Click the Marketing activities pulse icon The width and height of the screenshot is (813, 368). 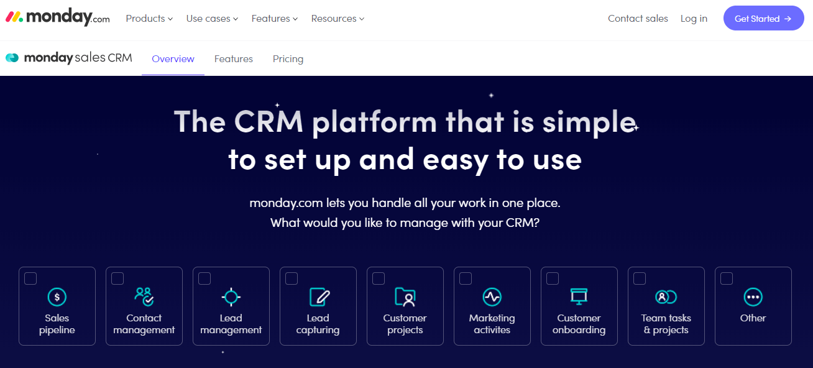click(492, 297)
